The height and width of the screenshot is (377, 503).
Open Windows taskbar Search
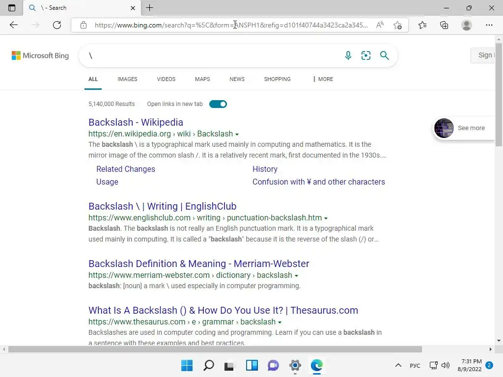click(208, 365)
